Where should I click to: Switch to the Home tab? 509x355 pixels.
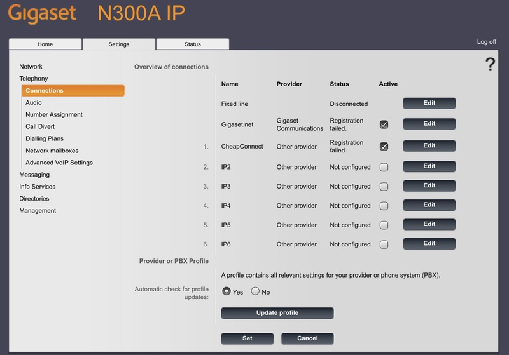pos(45,44)
